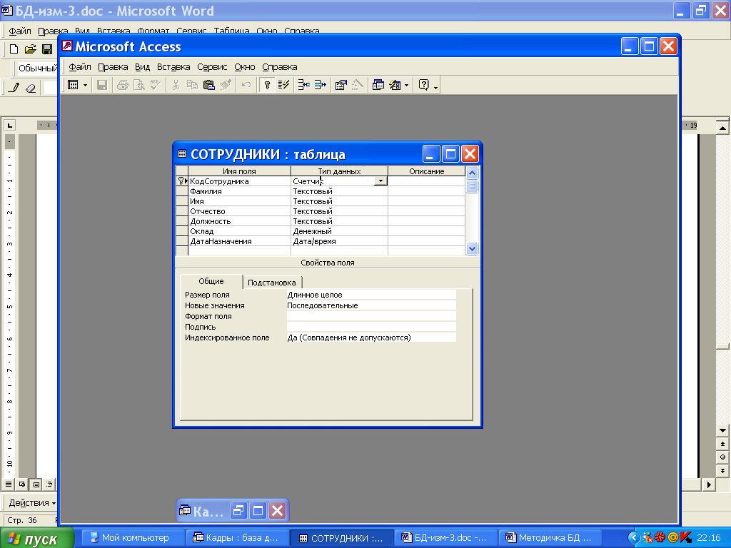Image resolution: width=731 pixels, height=548 pixels.
Task: Click the New document icon in Word
Action: click(14, 49)
